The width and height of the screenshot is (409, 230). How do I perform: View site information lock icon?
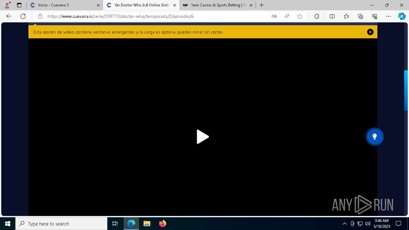pos(40,16)
